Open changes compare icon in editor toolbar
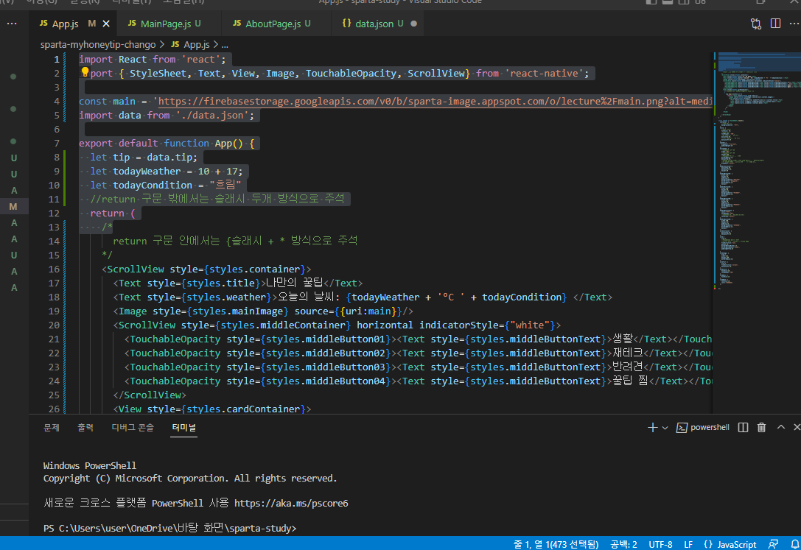Screen dimensions: 801x550 (755, 24)
